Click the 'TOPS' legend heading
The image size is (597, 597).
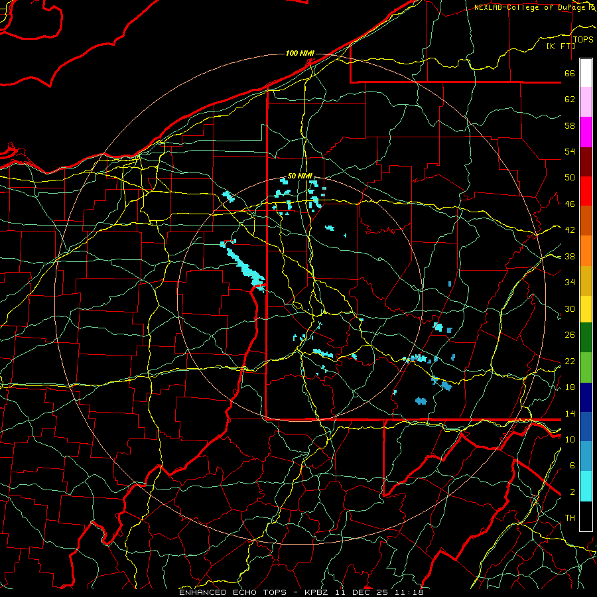(583, 40)
